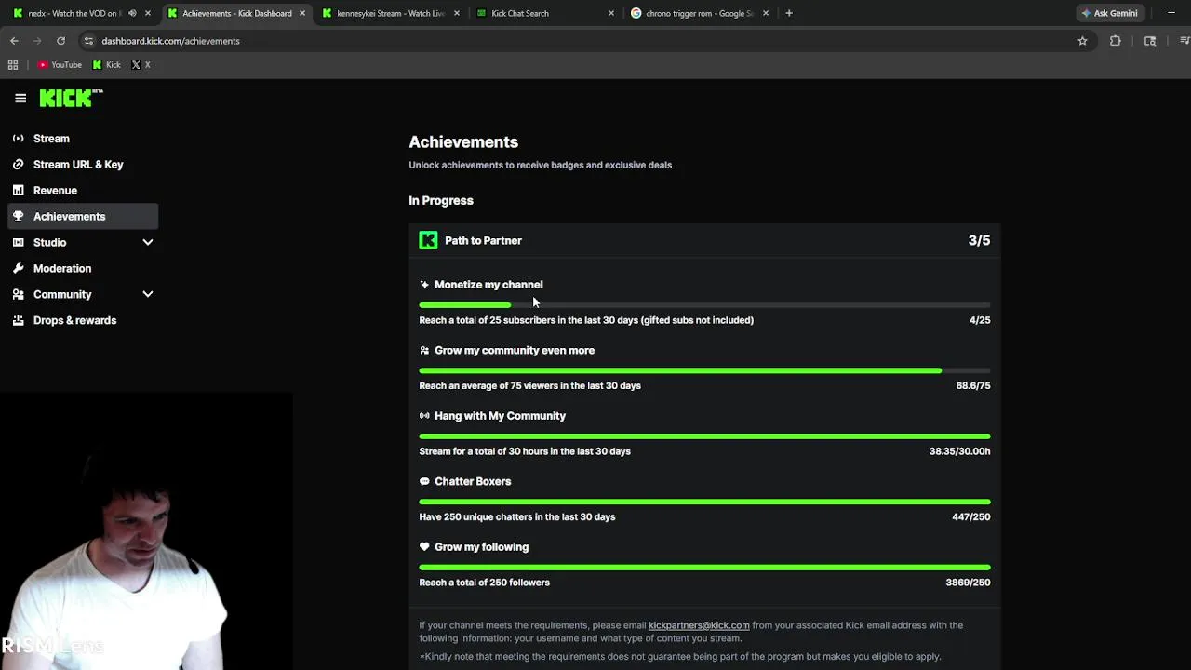Click the In Progress section heading
1191x670 pixels.
pos(441,200)
